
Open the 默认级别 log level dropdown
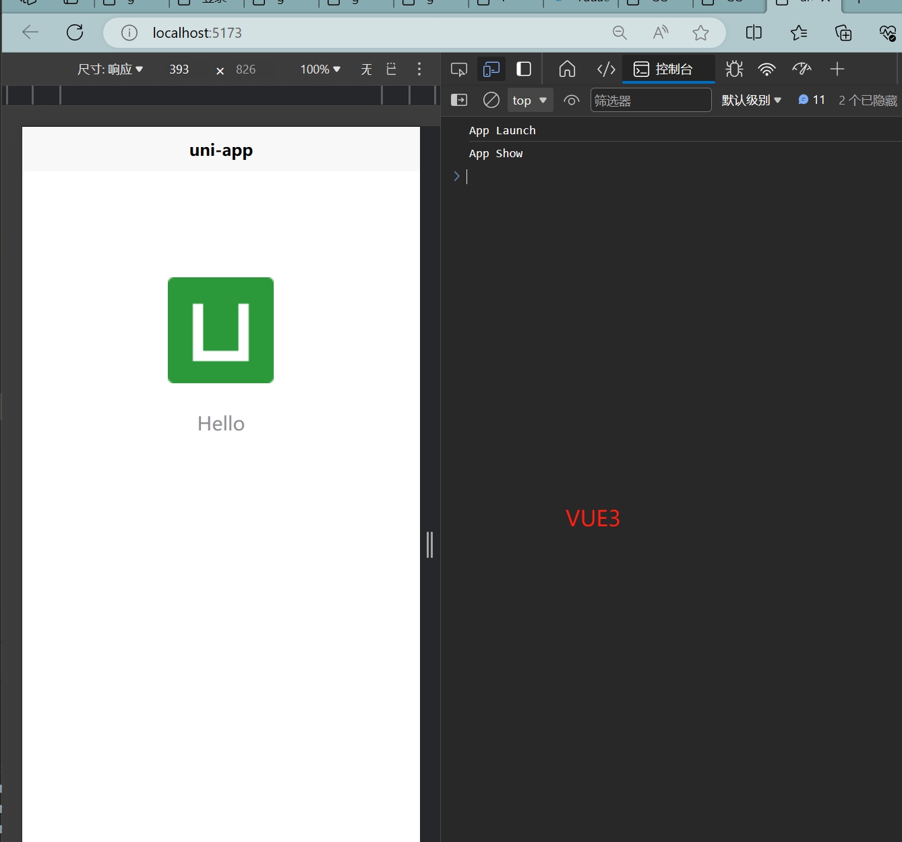coord(751,100)
